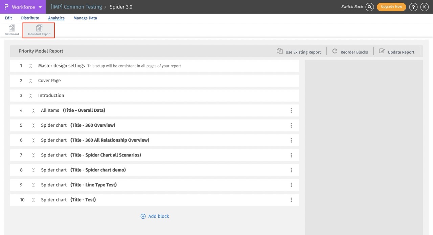Image resolution: width=433 pixels, height=235 pixels.
Task: Open the K user profile avatar
Action: point(424,7)
